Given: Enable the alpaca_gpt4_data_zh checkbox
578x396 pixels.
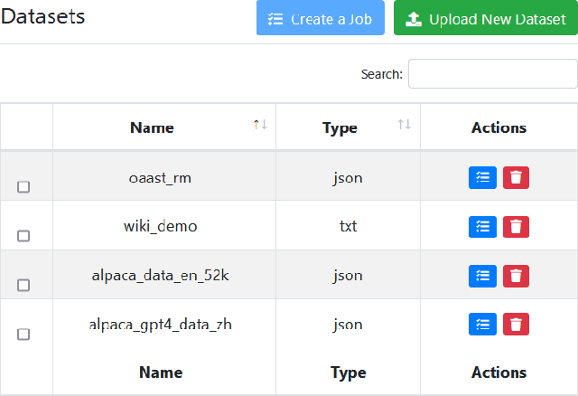Looking at the screenshot, I should (23, 334).
